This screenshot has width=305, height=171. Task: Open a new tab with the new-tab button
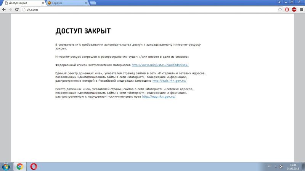[x=93, y=3]
